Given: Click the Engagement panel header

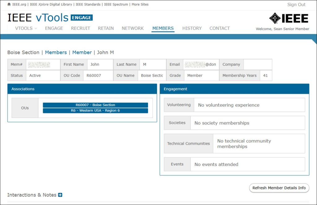Looking at the screenshot, I should pos(234,89).
